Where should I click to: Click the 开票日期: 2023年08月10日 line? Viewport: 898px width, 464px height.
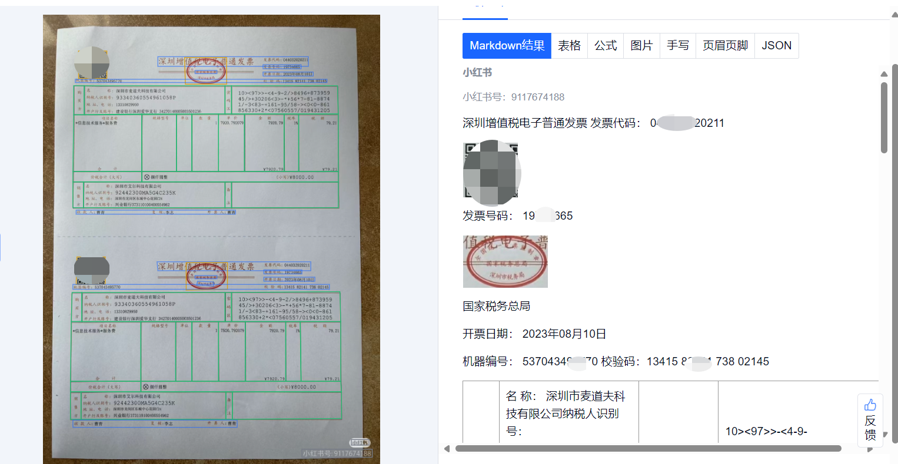[534, 334]
